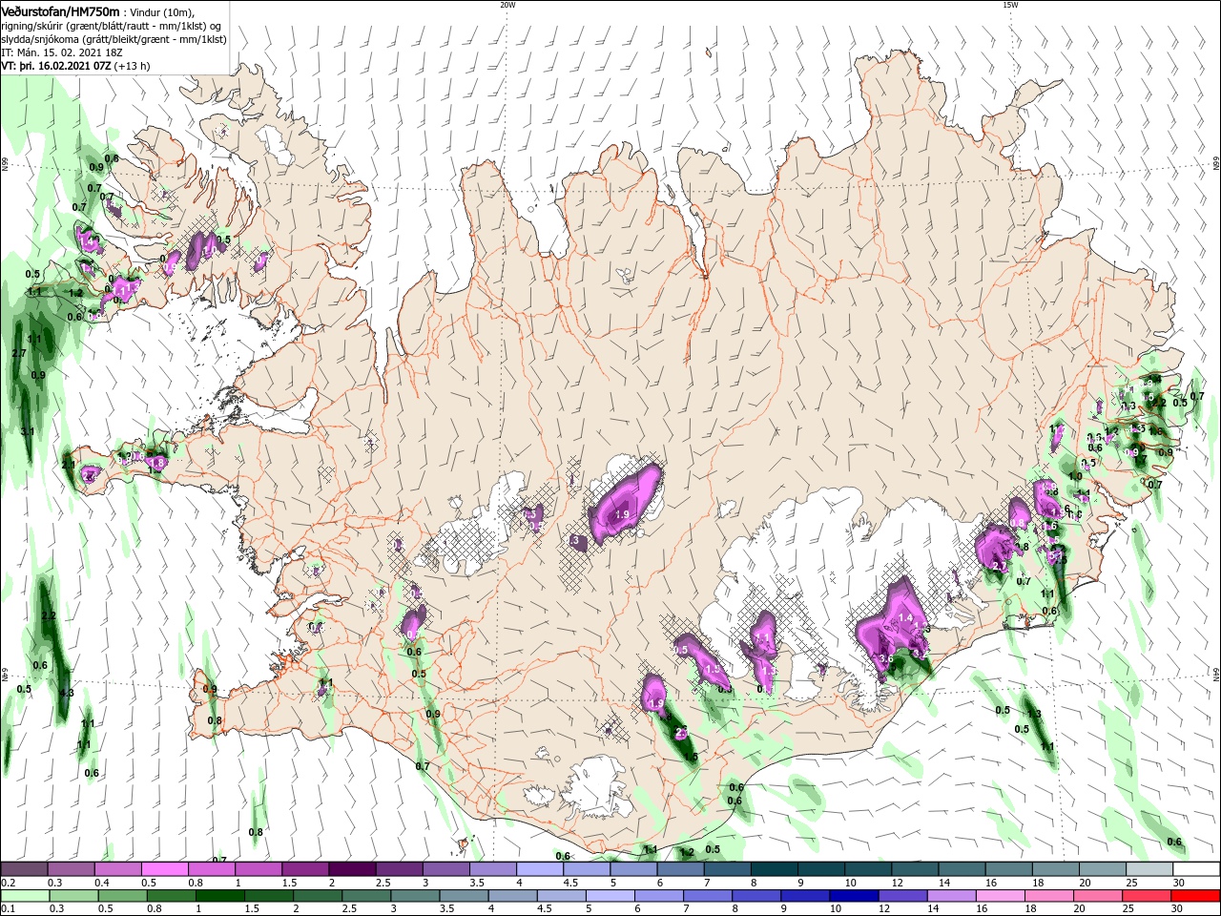Screen dimensions: 1221x916
Task: Select the dark purple top legend swatch between 2 and 2.5
Action: click(352, 869)
